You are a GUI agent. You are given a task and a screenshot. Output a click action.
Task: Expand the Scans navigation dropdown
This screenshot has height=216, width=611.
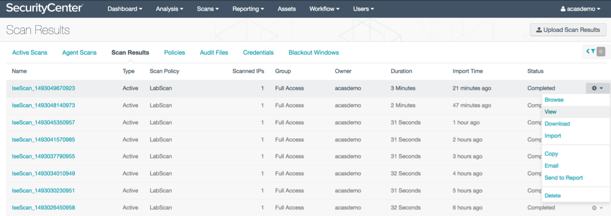(x=208, y=9)
